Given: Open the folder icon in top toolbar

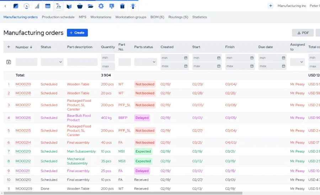Looking at the screenshot, I should pos(90,6).
